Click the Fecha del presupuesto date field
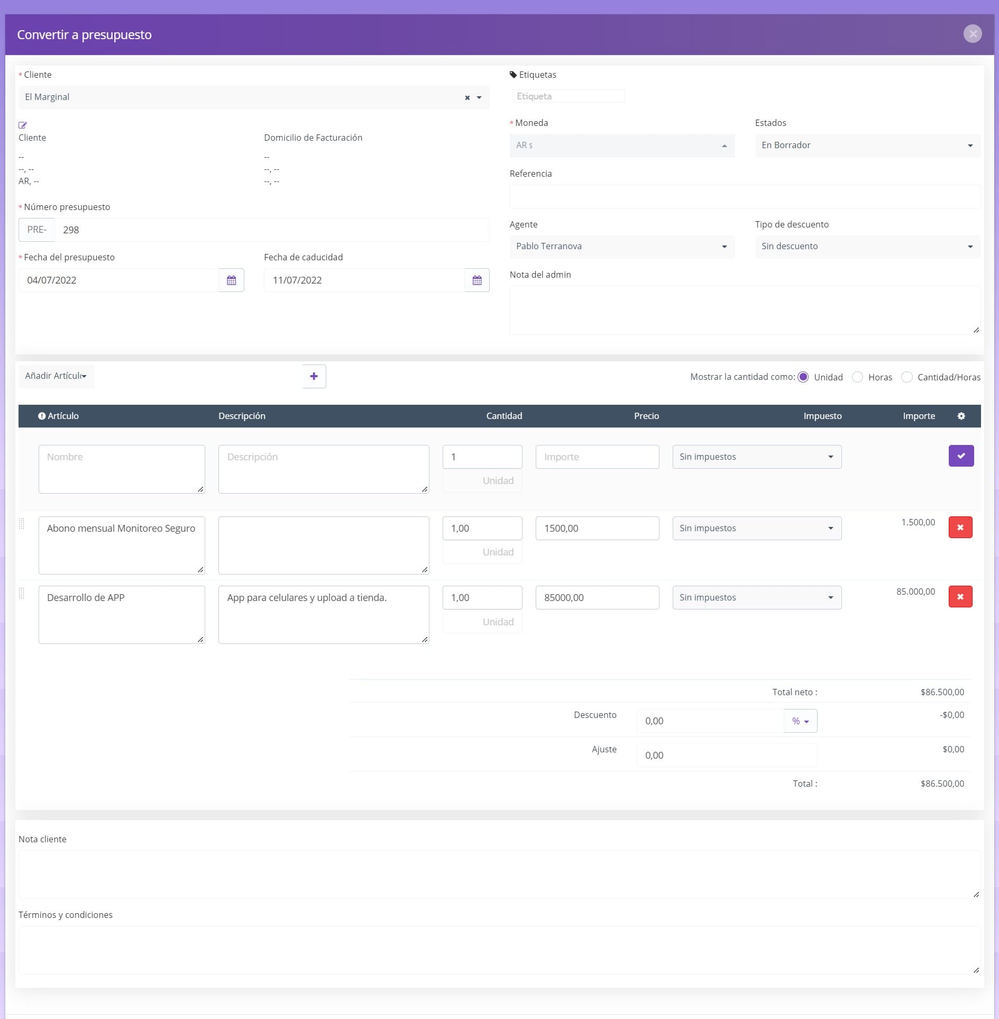Screen dimensions: 999x1019 click(118, 280)
